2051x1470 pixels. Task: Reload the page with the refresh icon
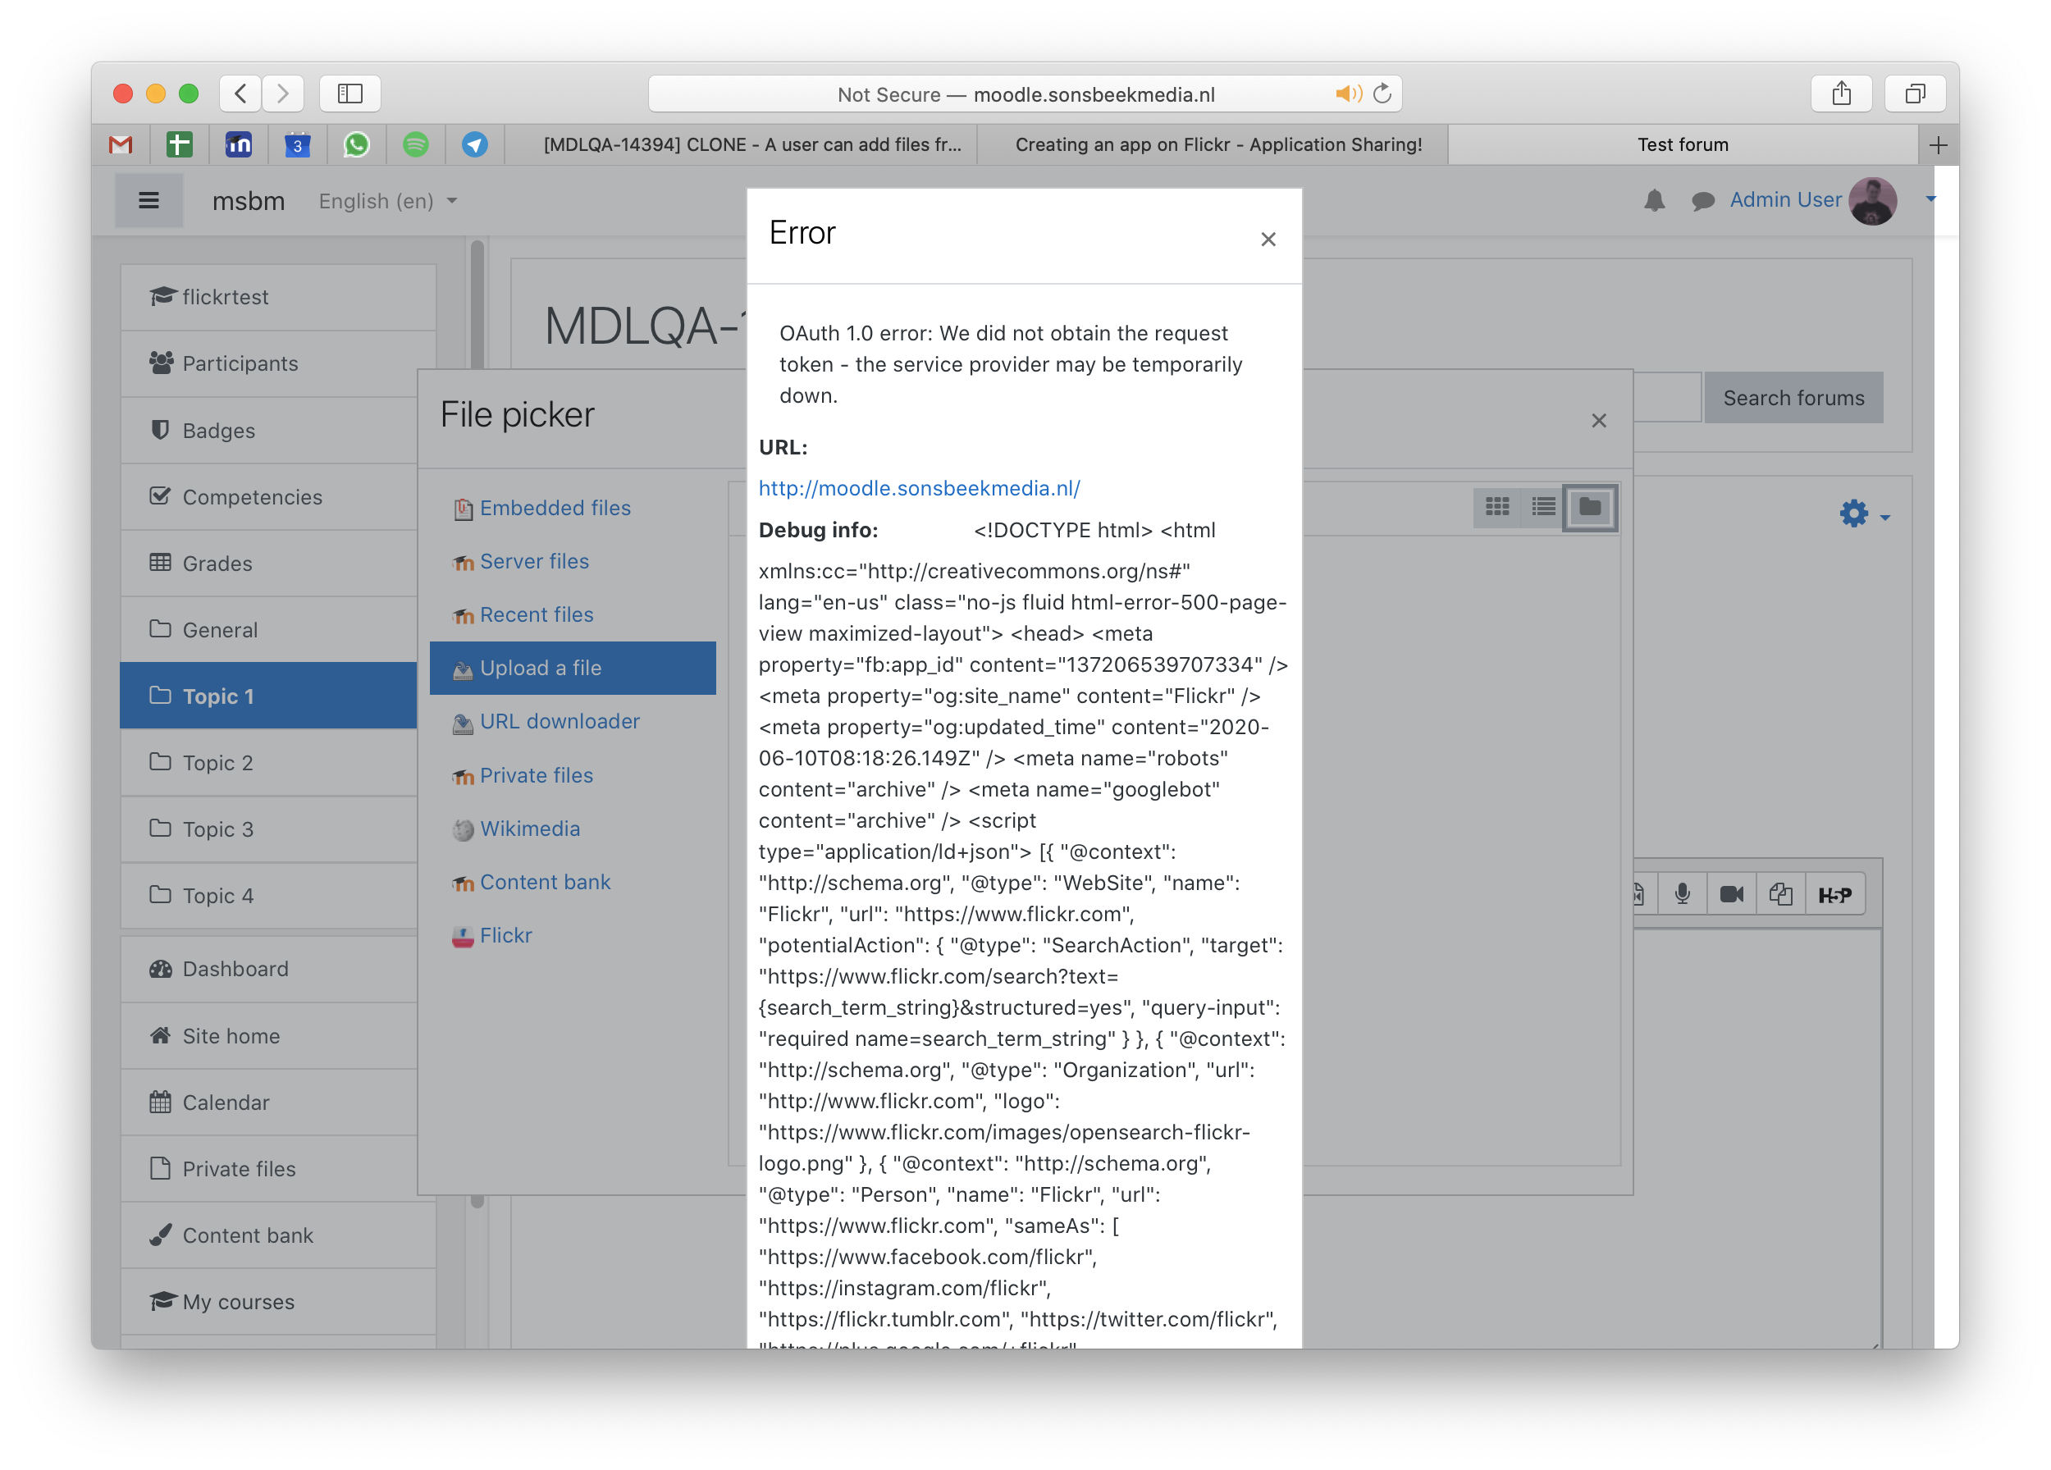1382,94
